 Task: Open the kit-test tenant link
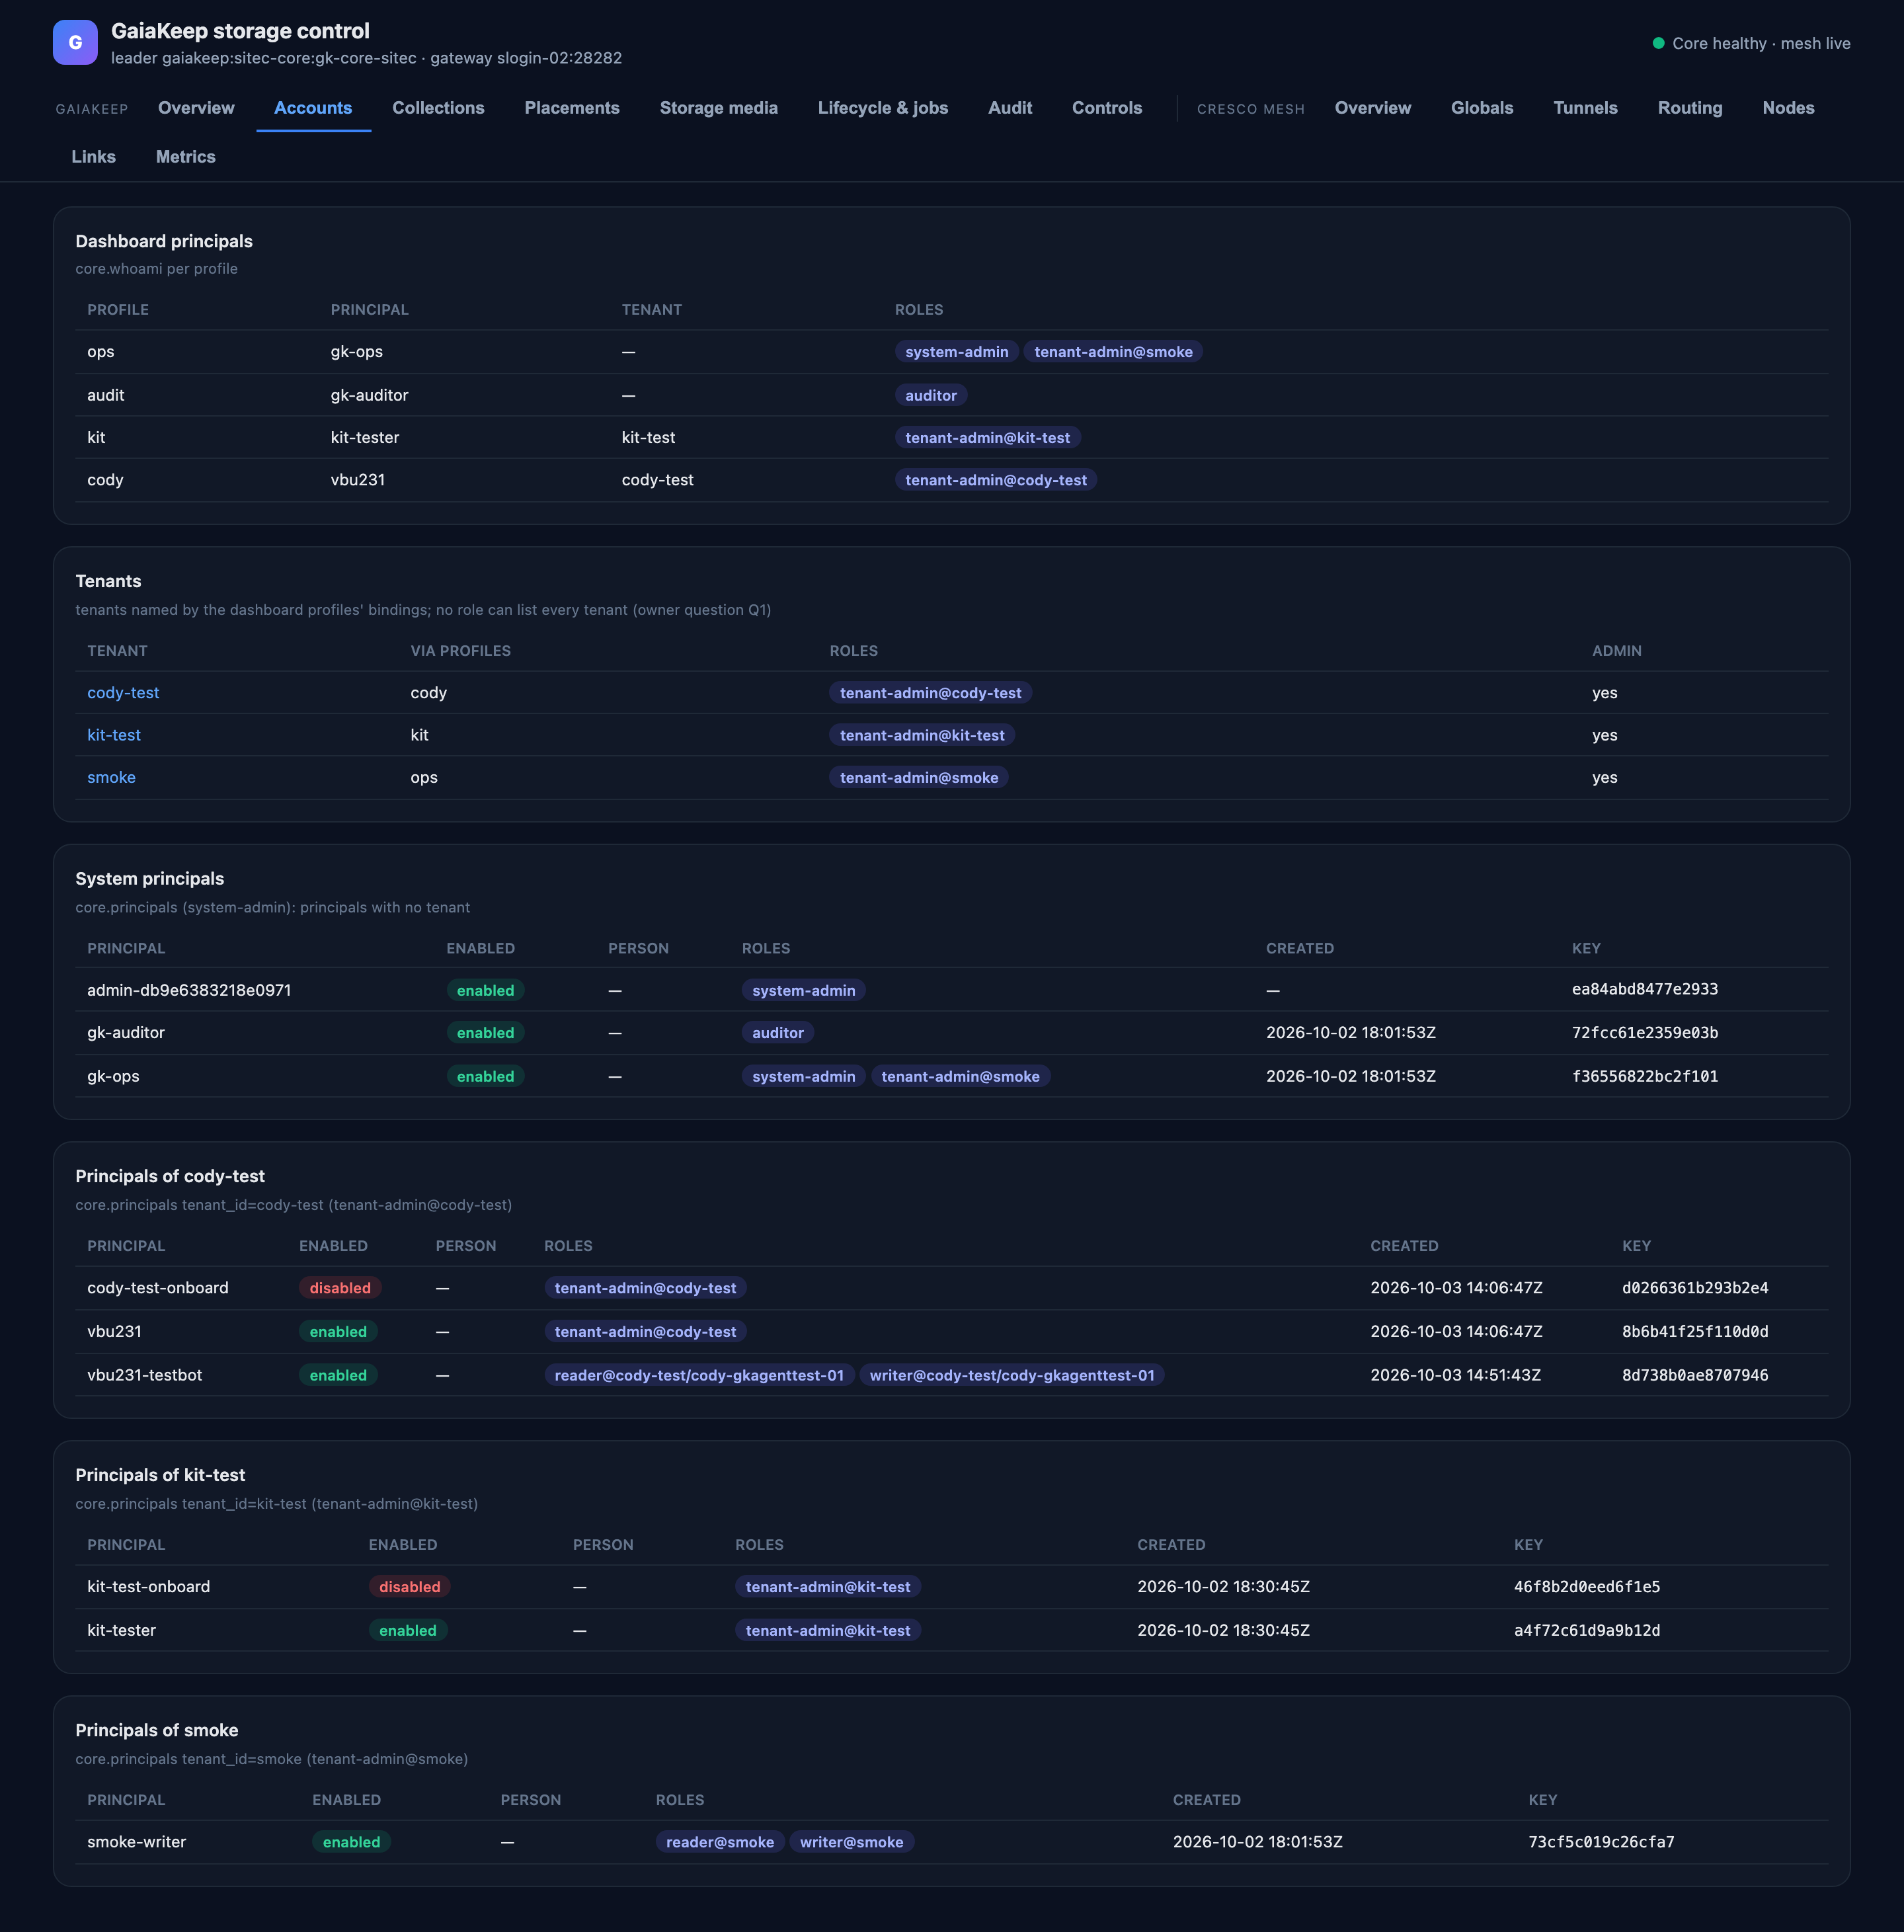click(114, 735)
